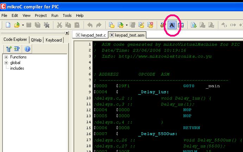Expand the Functions tree node

pyautogui.click(x=6, y=57)
